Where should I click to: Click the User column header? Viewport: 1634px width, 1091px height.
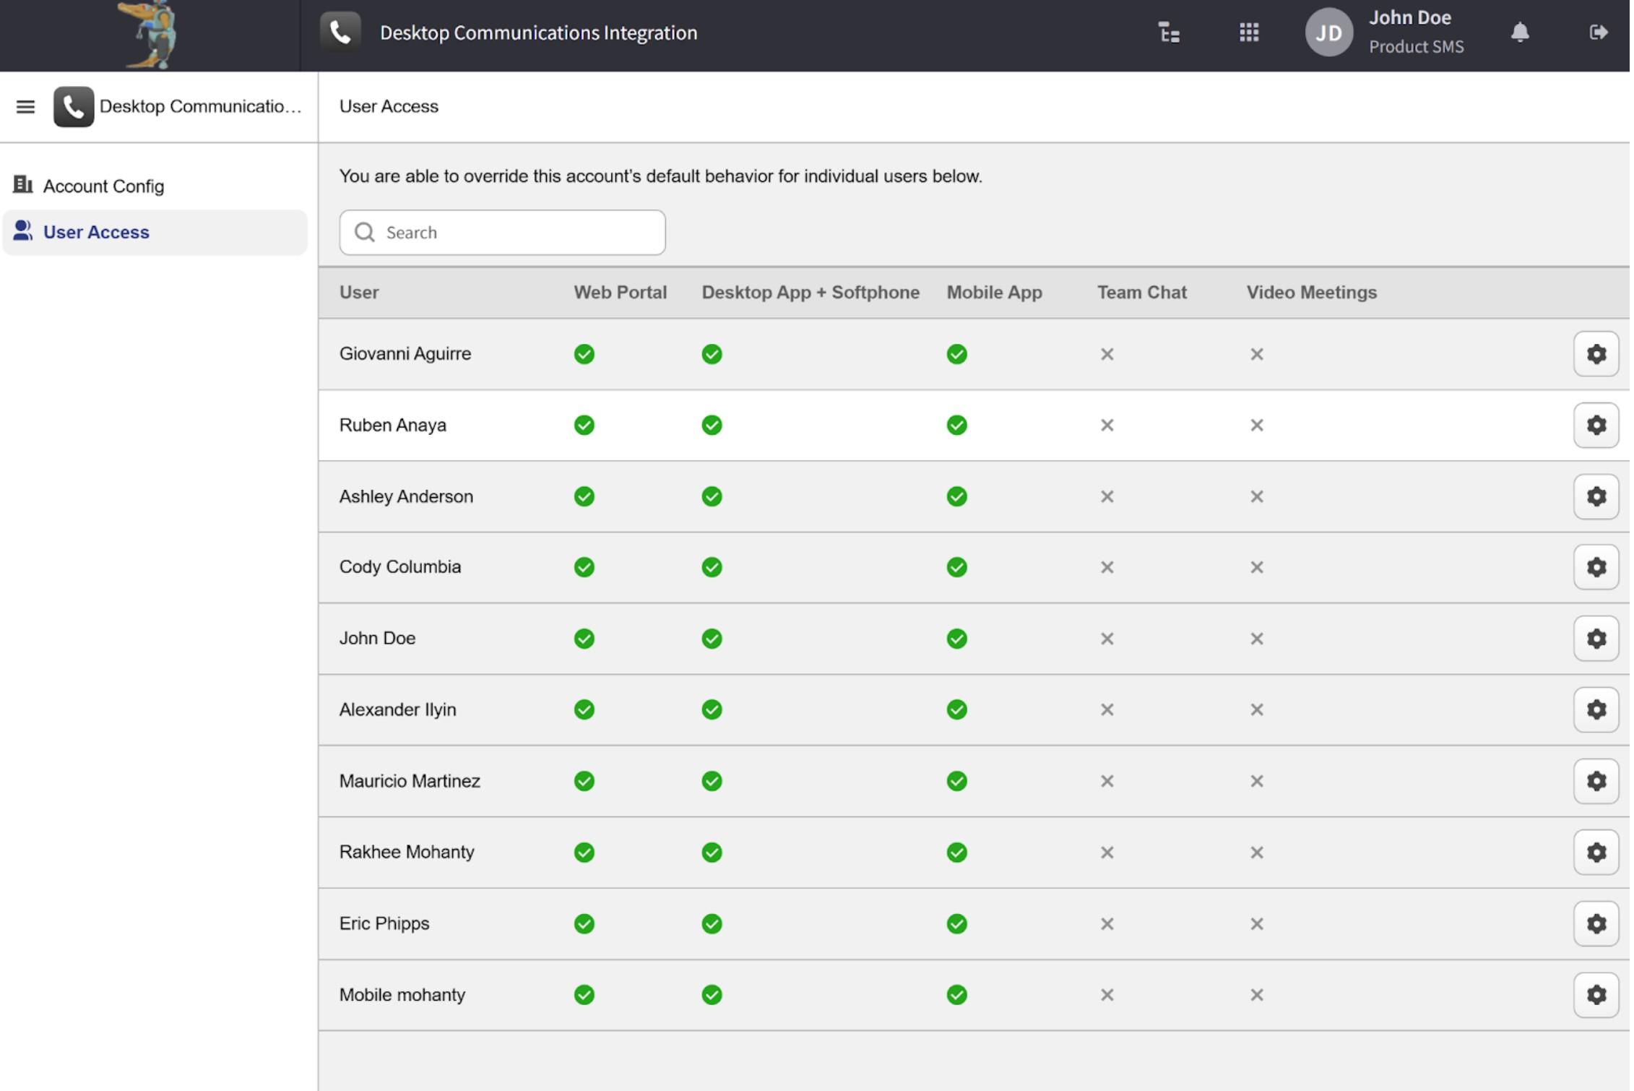click(360, 293)
